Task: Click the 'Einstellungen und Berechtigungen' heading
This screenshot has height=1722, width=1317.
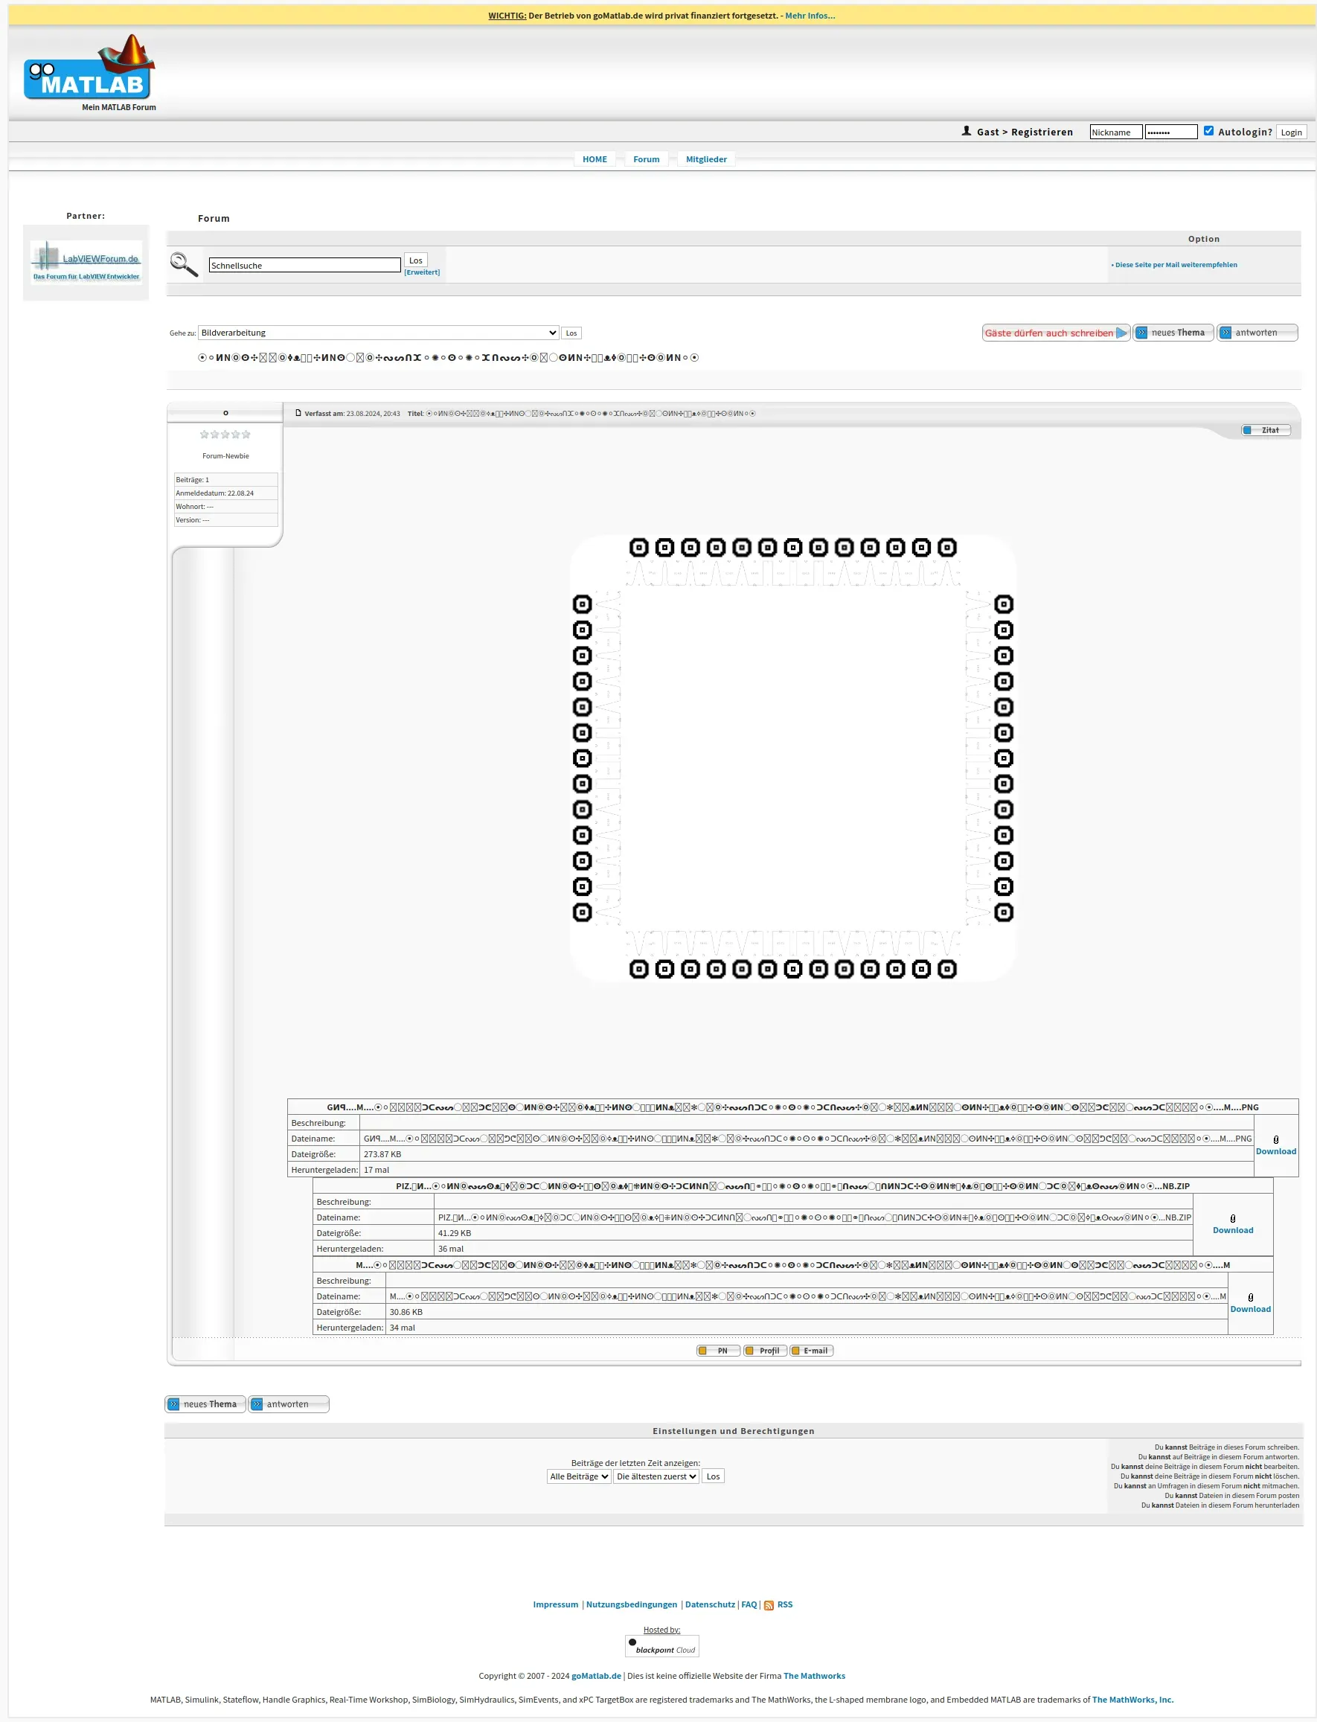Action: [x=734, y=1431]
